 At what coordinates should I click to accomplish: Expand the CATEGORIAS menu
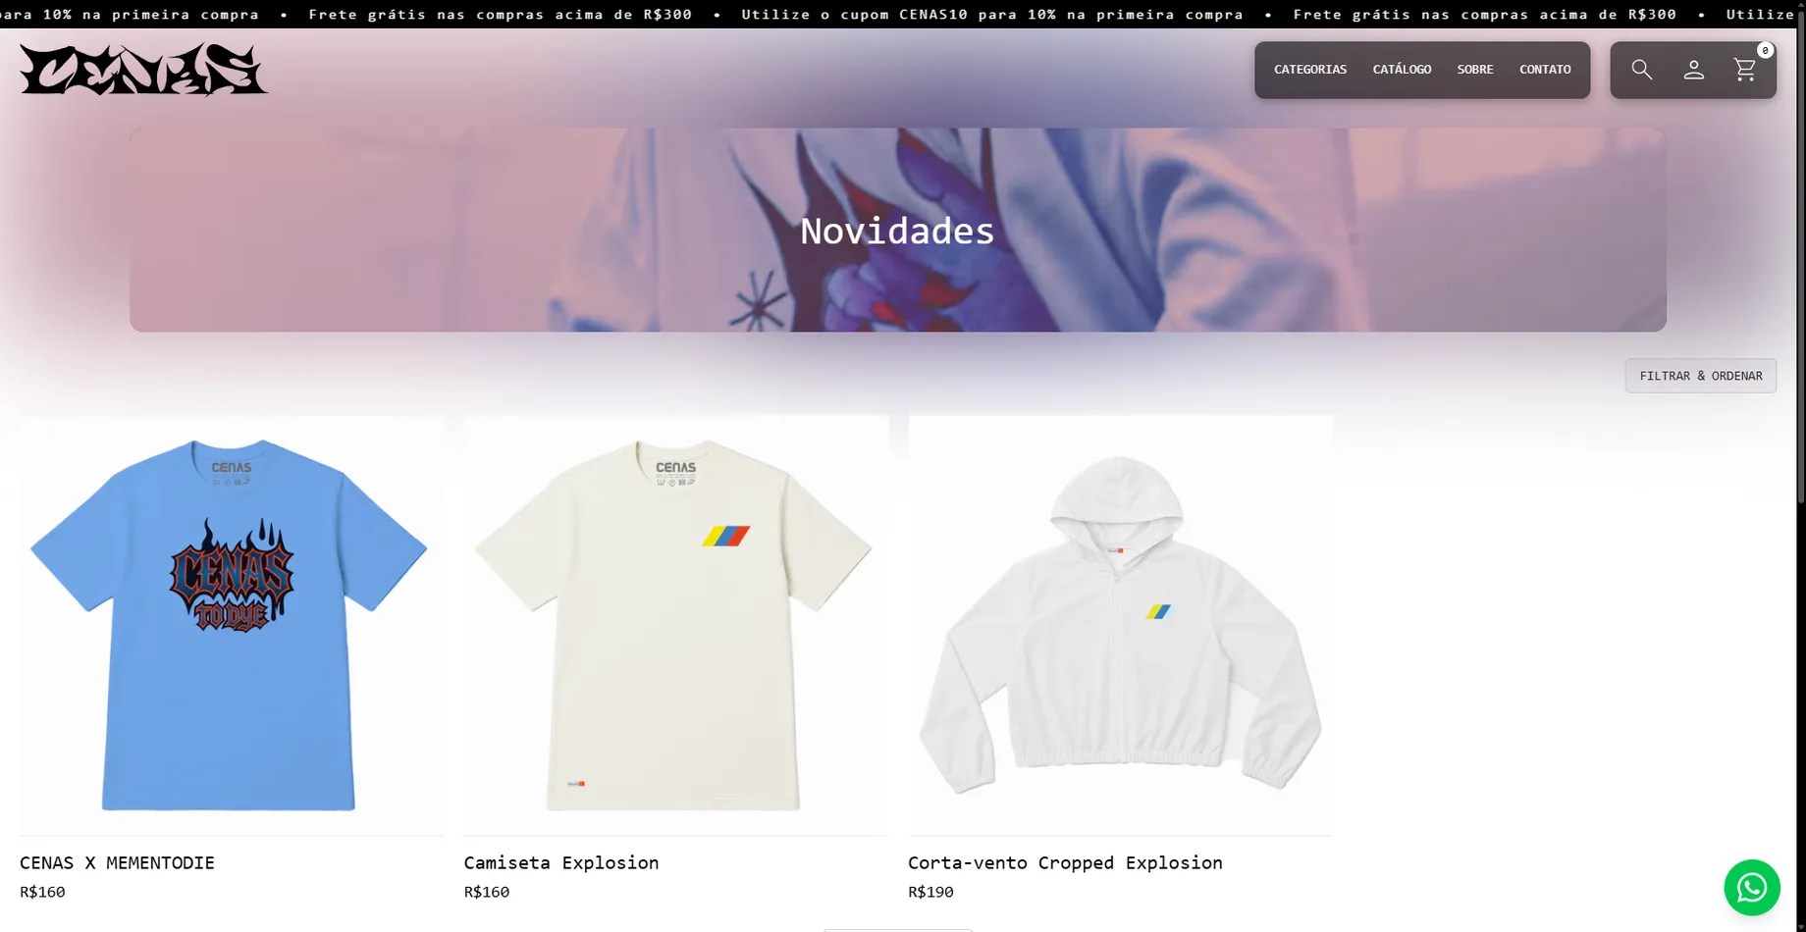1309,70
